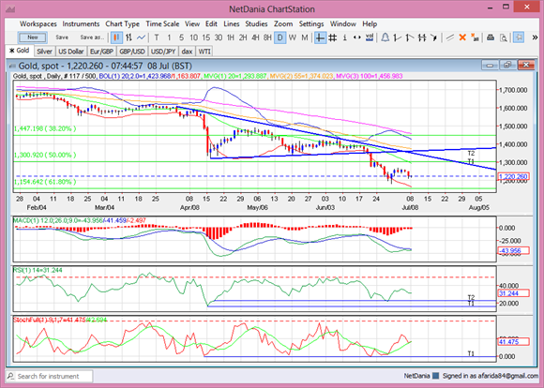Select tick 'T' time scale
Image resolution: width=544 pixels, height=388 pixels.
coord(157,37)
